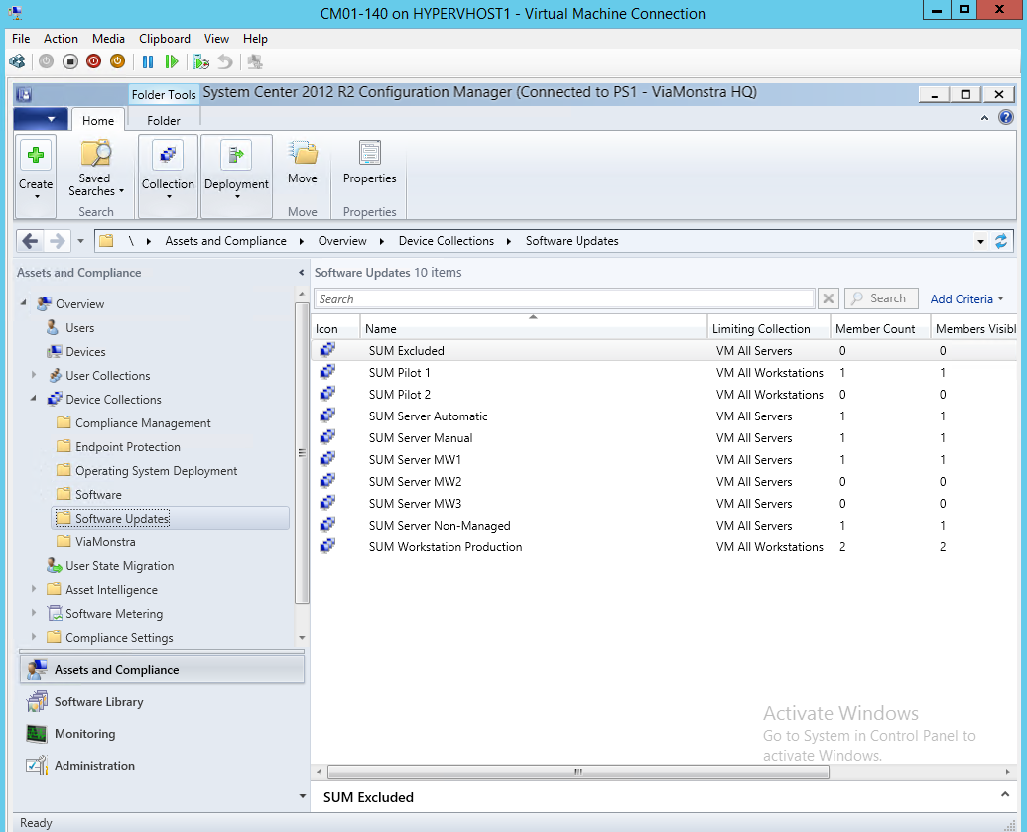Click inside the Search input field
This screenshot has height=832, width=1027.
point(564,298)
